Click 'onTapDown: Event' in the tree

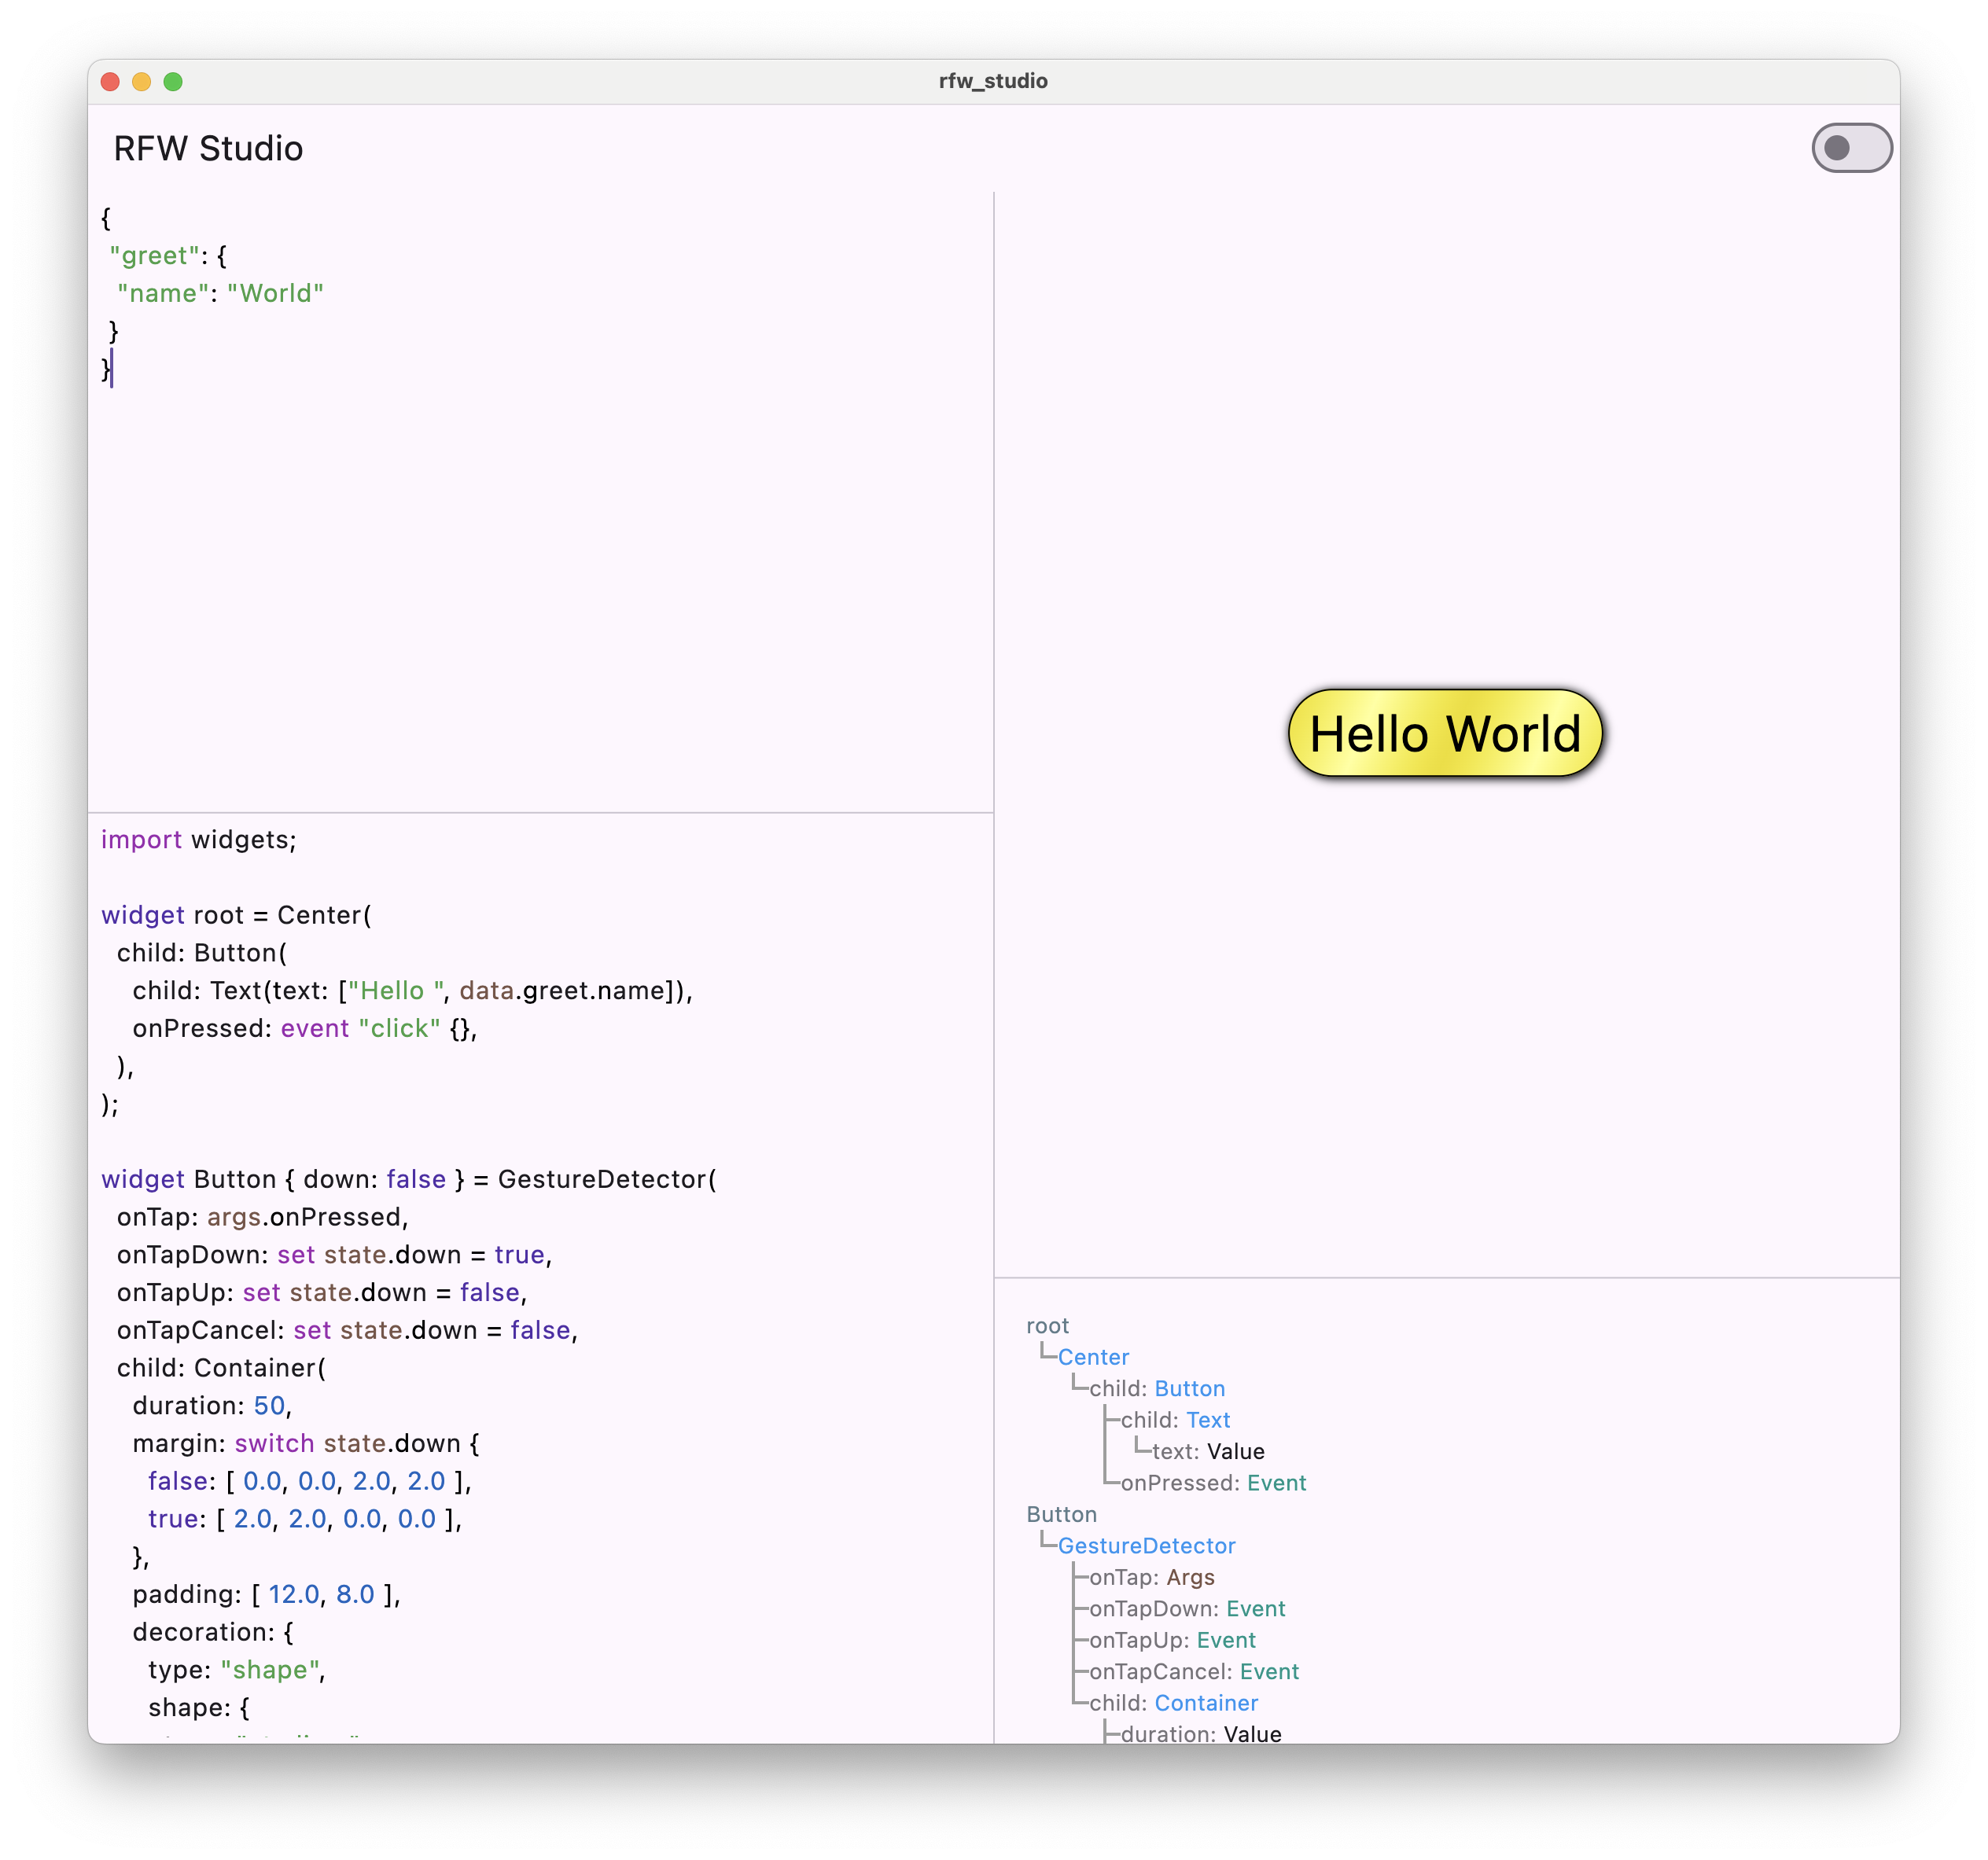(x=1186, y=1609)
